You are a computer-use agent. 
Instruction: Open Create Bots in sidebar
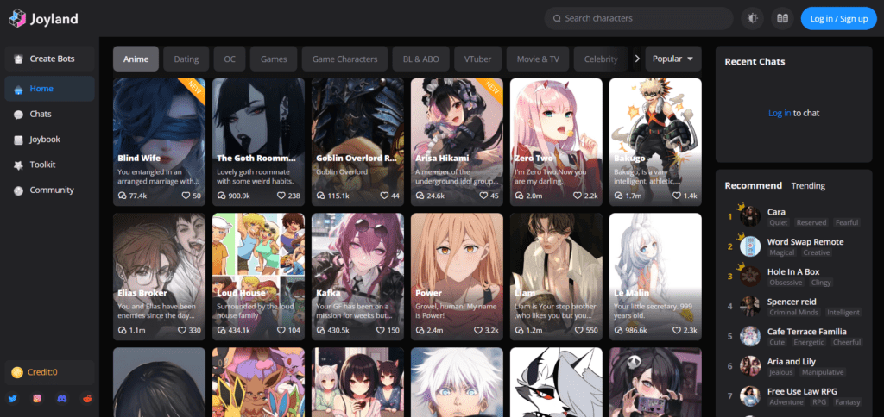click(x=50, y=59)
